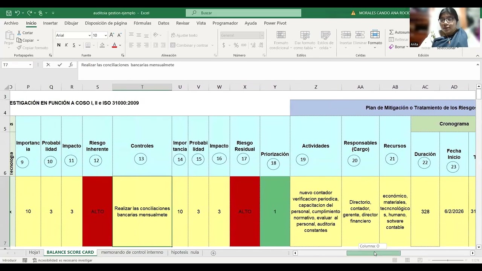Click the Copiar formato paintbrush
Viewport: 482px width, 271px height.
tap(32, 48)
